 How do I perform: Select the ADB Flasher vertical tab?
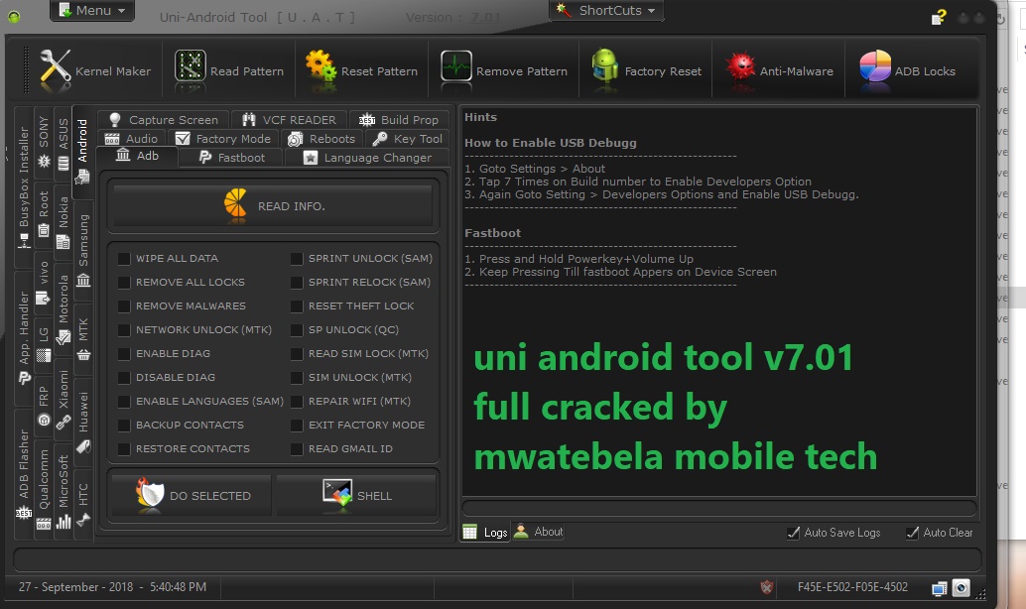(24, 473)
